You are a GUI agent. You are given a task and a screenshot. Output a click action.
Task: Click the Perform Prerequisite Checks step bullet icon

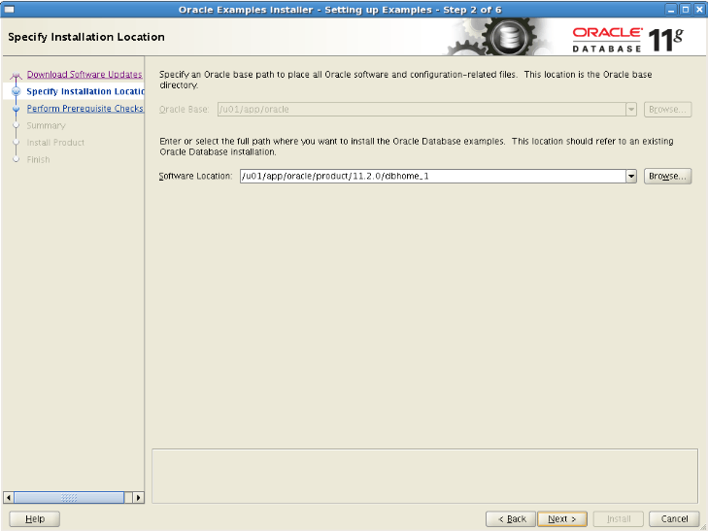[17, 109]
